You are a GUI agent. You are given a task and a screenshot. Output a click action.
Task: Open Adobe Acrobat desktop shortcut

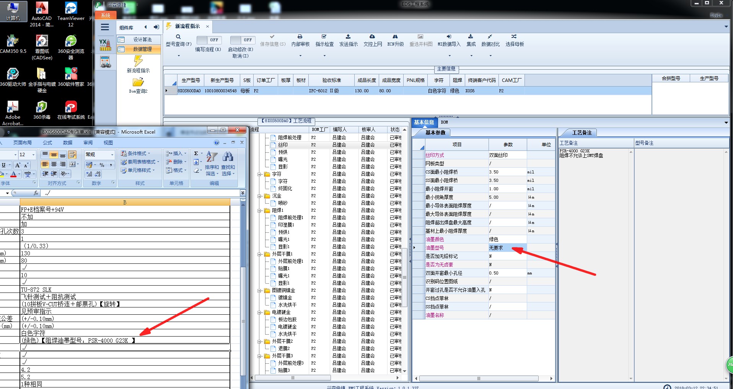coord(13,113)
